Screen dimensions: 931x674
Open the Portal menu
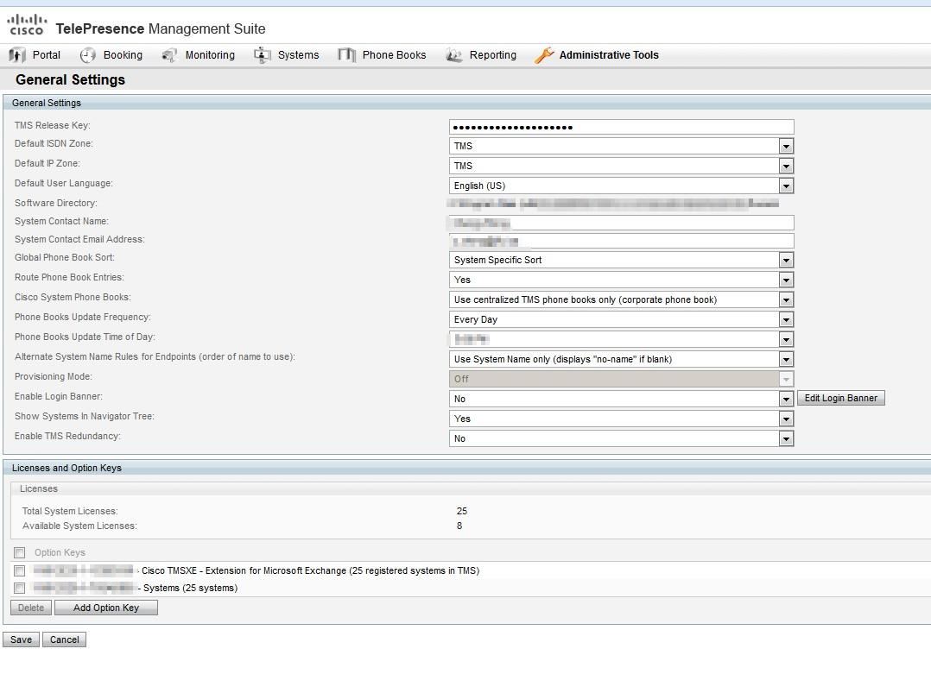[x=47, y=55]
